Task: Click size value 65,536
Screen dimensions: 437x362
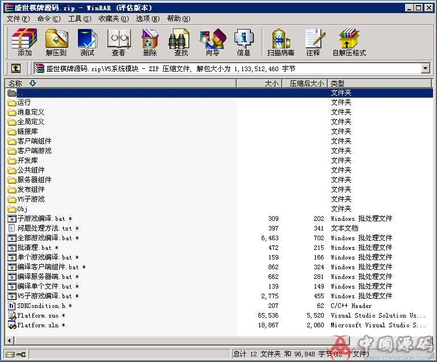Action: 268,315
